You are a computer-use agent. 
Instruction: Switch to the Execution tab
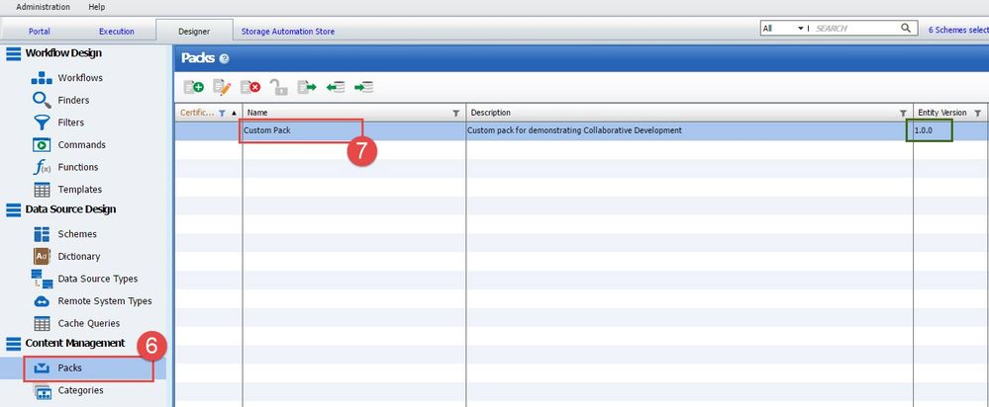117,32
